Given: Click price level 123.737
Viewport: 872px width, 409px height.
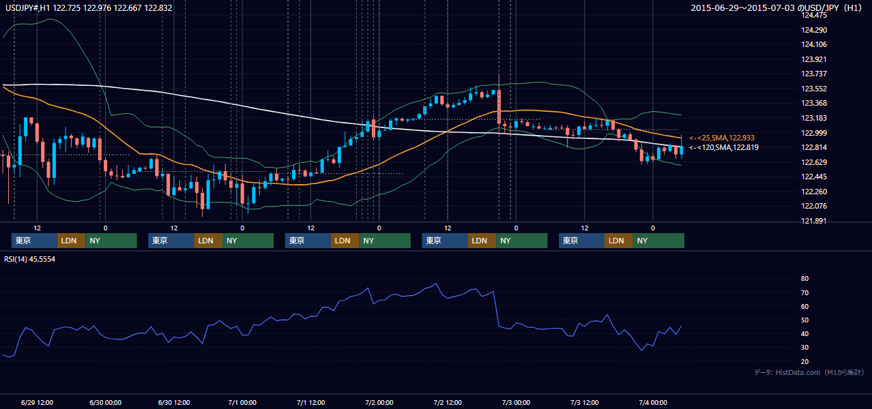Looking at the screenshot, I should click(815, 74).
